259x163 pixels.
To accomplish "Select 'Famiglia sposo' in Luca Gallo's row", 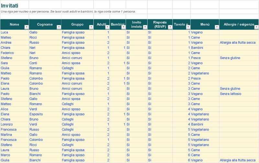I will click(x=77, y=32).
